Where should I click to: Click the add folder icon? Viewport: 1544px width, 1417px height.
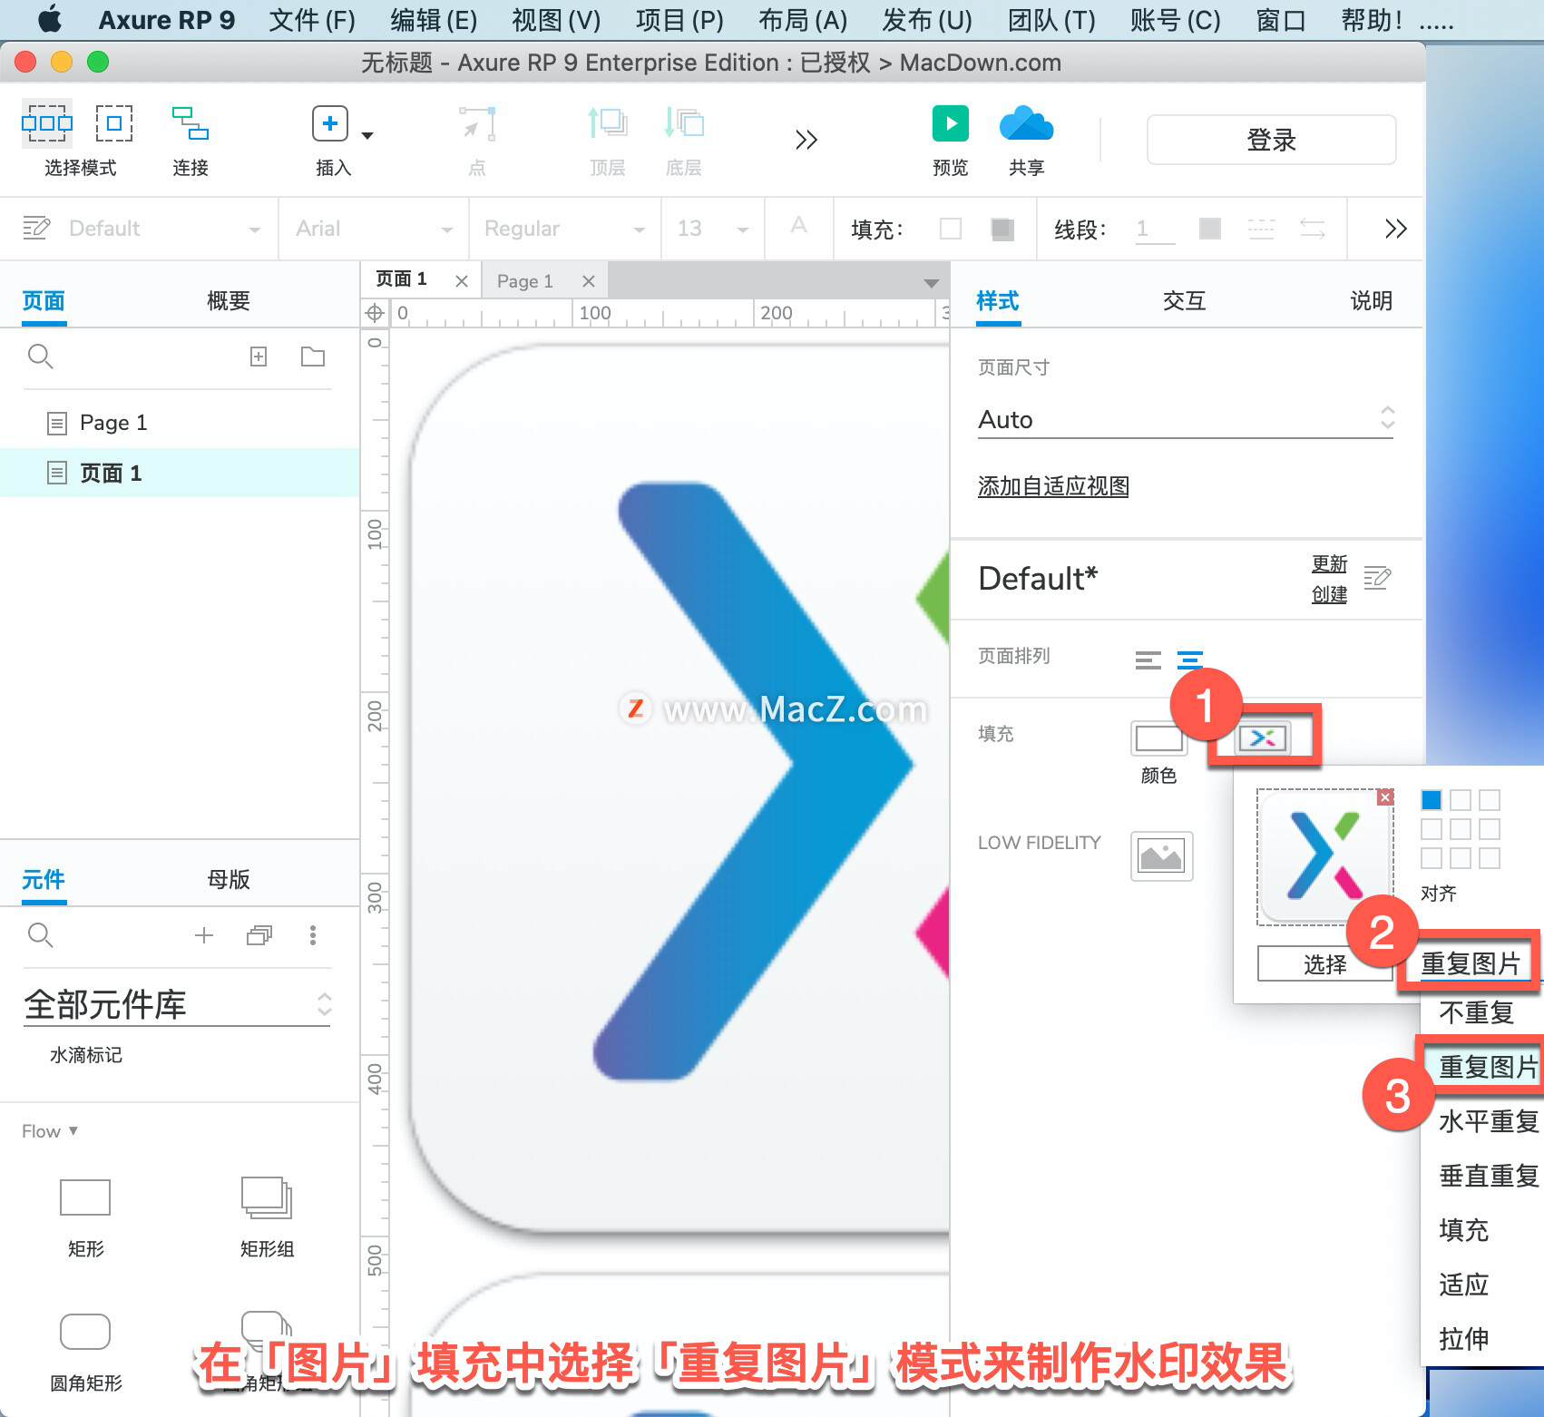click(313, 357)
